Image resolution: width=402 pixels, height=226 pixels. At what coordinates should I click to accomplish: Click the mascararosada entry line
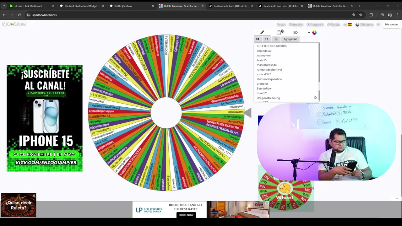[x=267, y=65]
